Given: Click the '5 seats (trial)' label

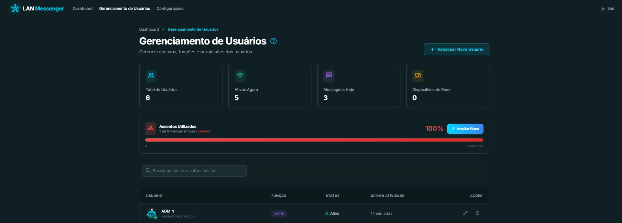Looking at the screenshot, I should [475, 146].
